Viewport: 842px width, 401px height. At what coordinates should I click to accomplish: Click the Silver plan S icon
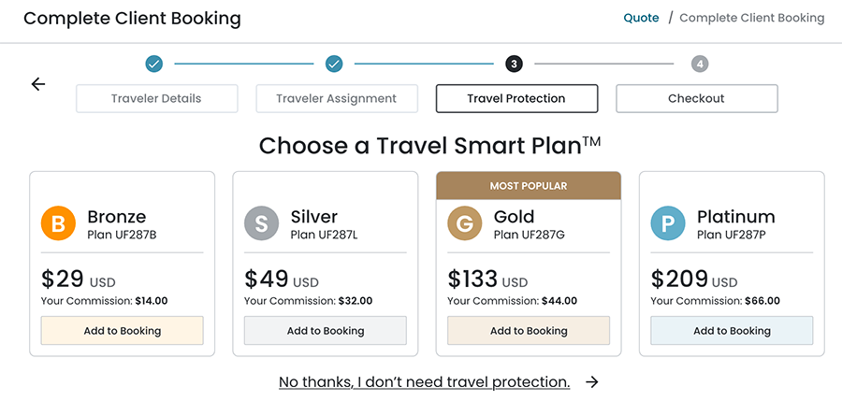click(x=261, y=224)
